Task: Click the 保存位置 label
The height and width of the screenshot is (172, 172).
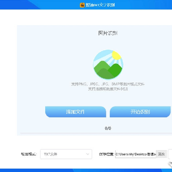Action: (x=107, y=154)
